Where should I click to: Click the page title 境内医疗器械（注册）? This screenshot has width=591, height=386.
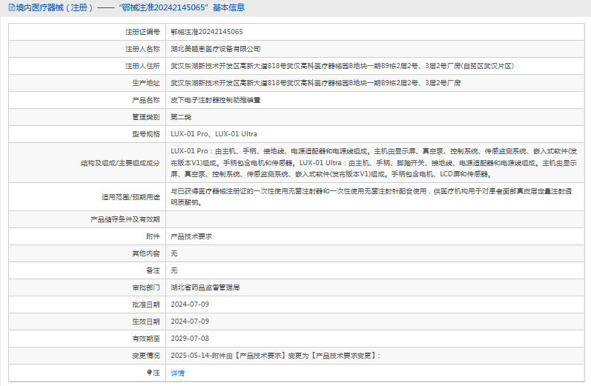point(55,7)
